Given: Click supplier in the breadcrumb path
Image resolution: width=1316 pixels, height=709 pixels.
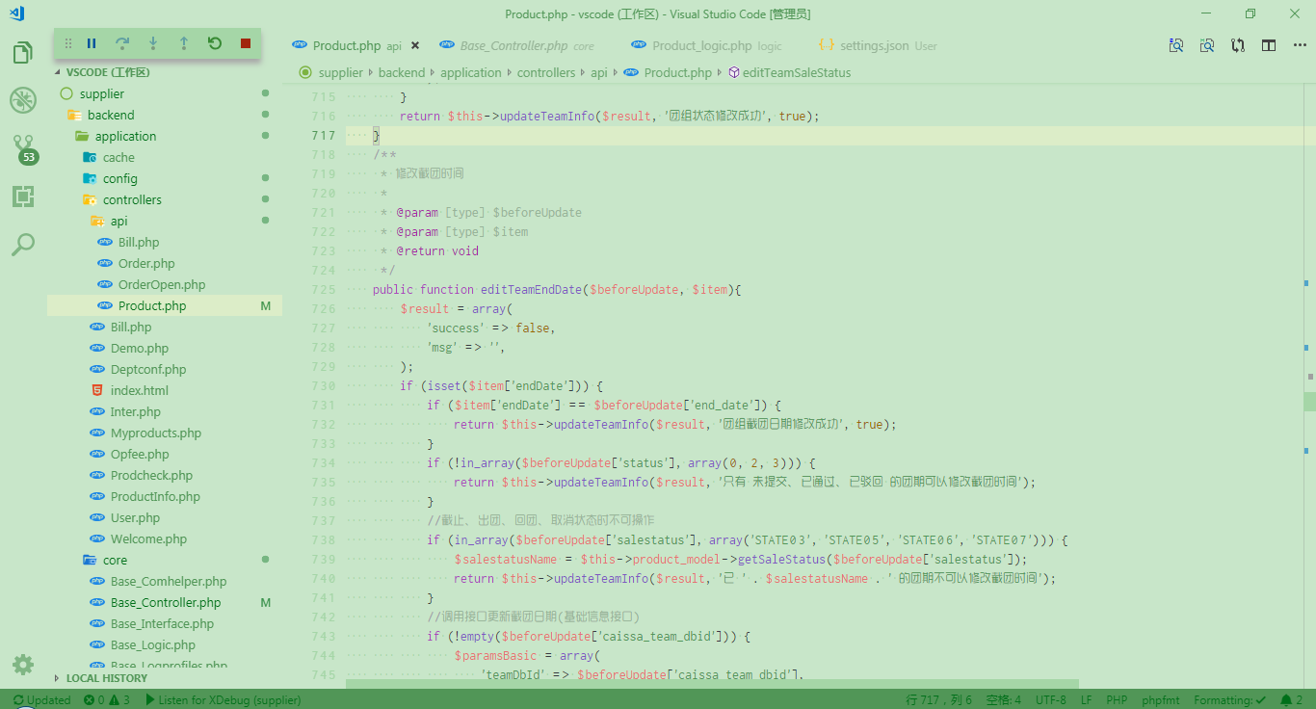Looking at the screenshot, I should coord(340,72).
